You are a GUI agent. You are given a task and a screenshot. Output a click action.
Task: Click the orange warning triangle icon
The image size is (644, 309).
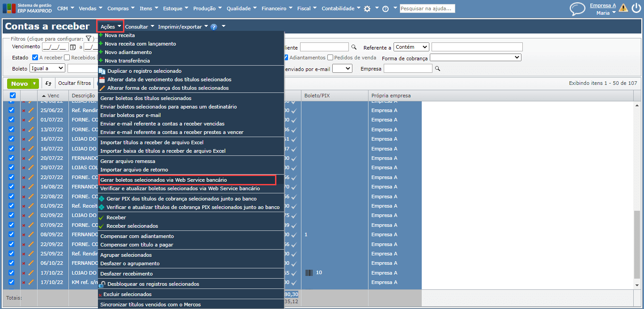[x=623, y=8]
